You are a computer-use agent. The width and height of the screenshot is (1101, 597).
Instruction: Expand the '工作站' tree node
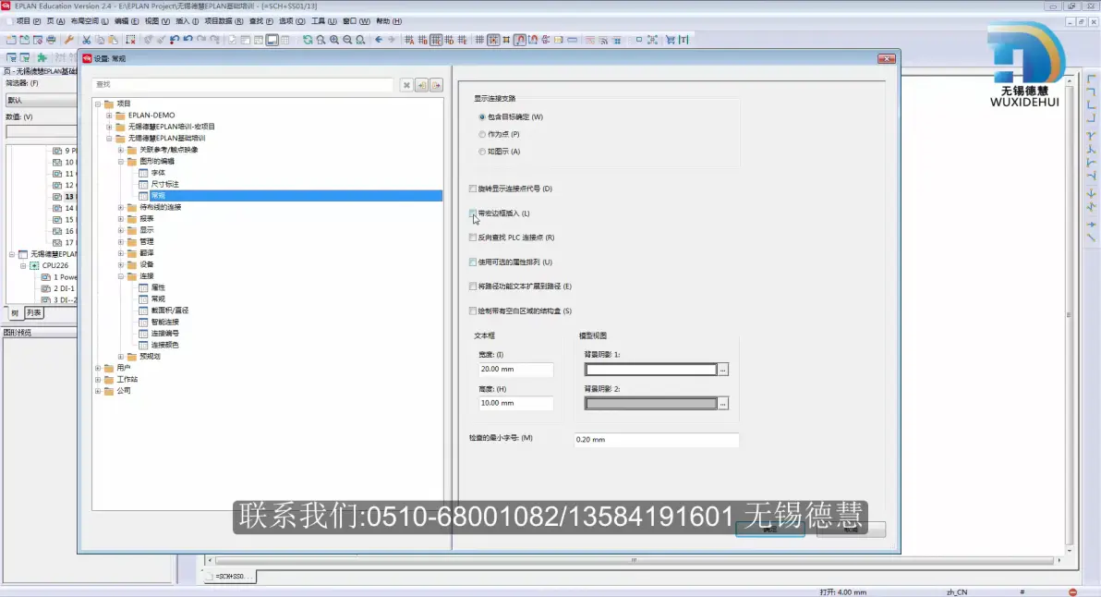point(98,379)
